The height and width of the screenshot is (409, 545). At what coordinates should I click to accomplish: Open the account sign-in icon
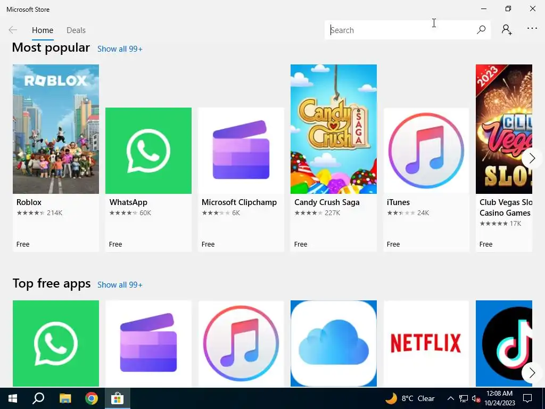[x=507, y=30]
